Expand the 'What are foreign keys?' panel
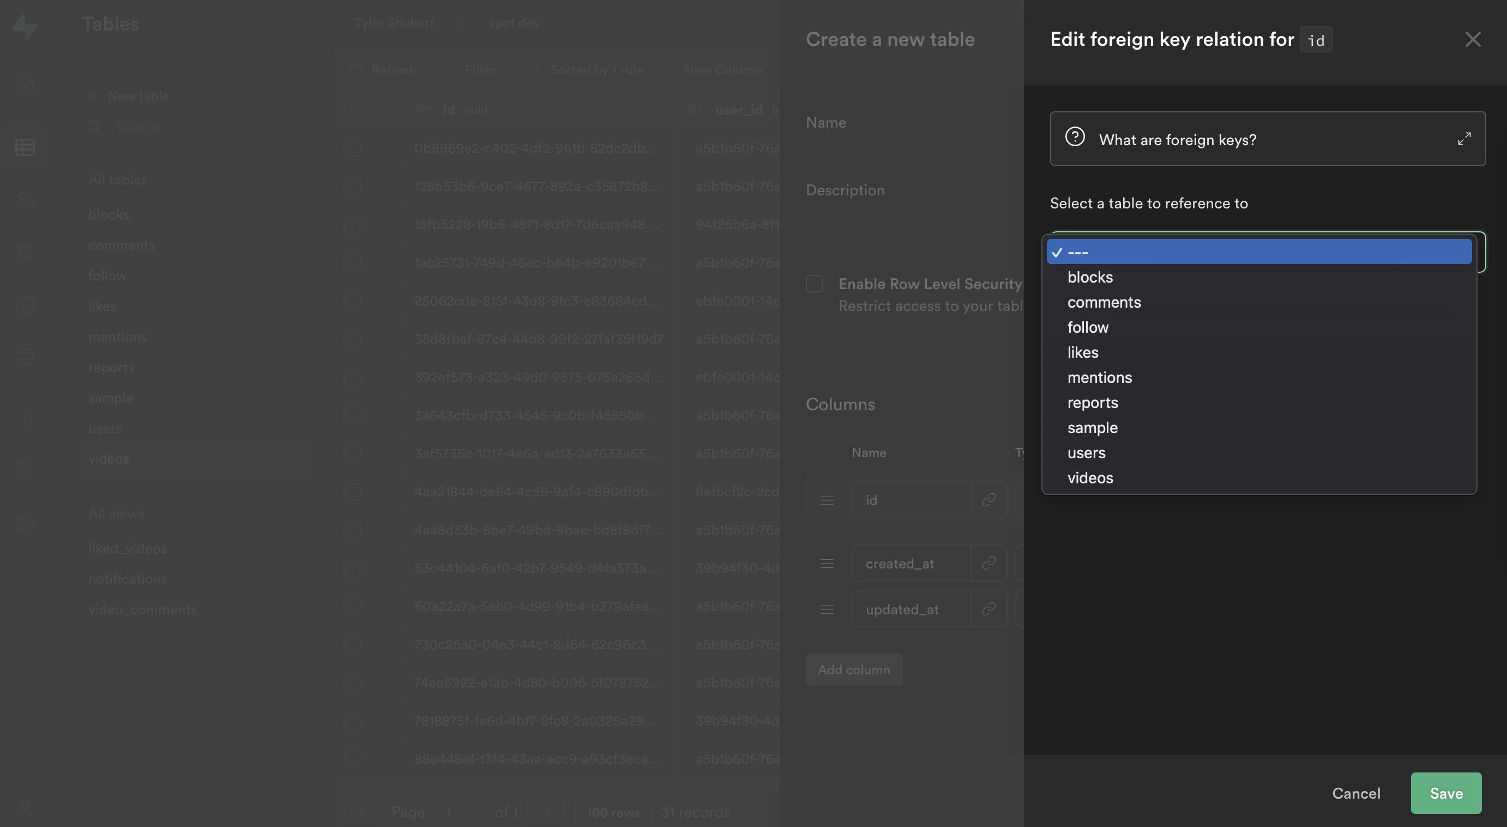The image size is (1507, 827). 1464,139
